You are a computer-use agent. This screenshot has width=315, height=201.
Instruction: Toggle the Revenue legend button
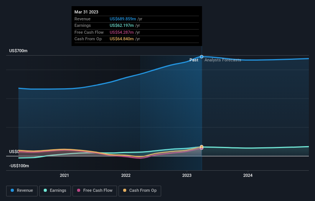(22, 191)
